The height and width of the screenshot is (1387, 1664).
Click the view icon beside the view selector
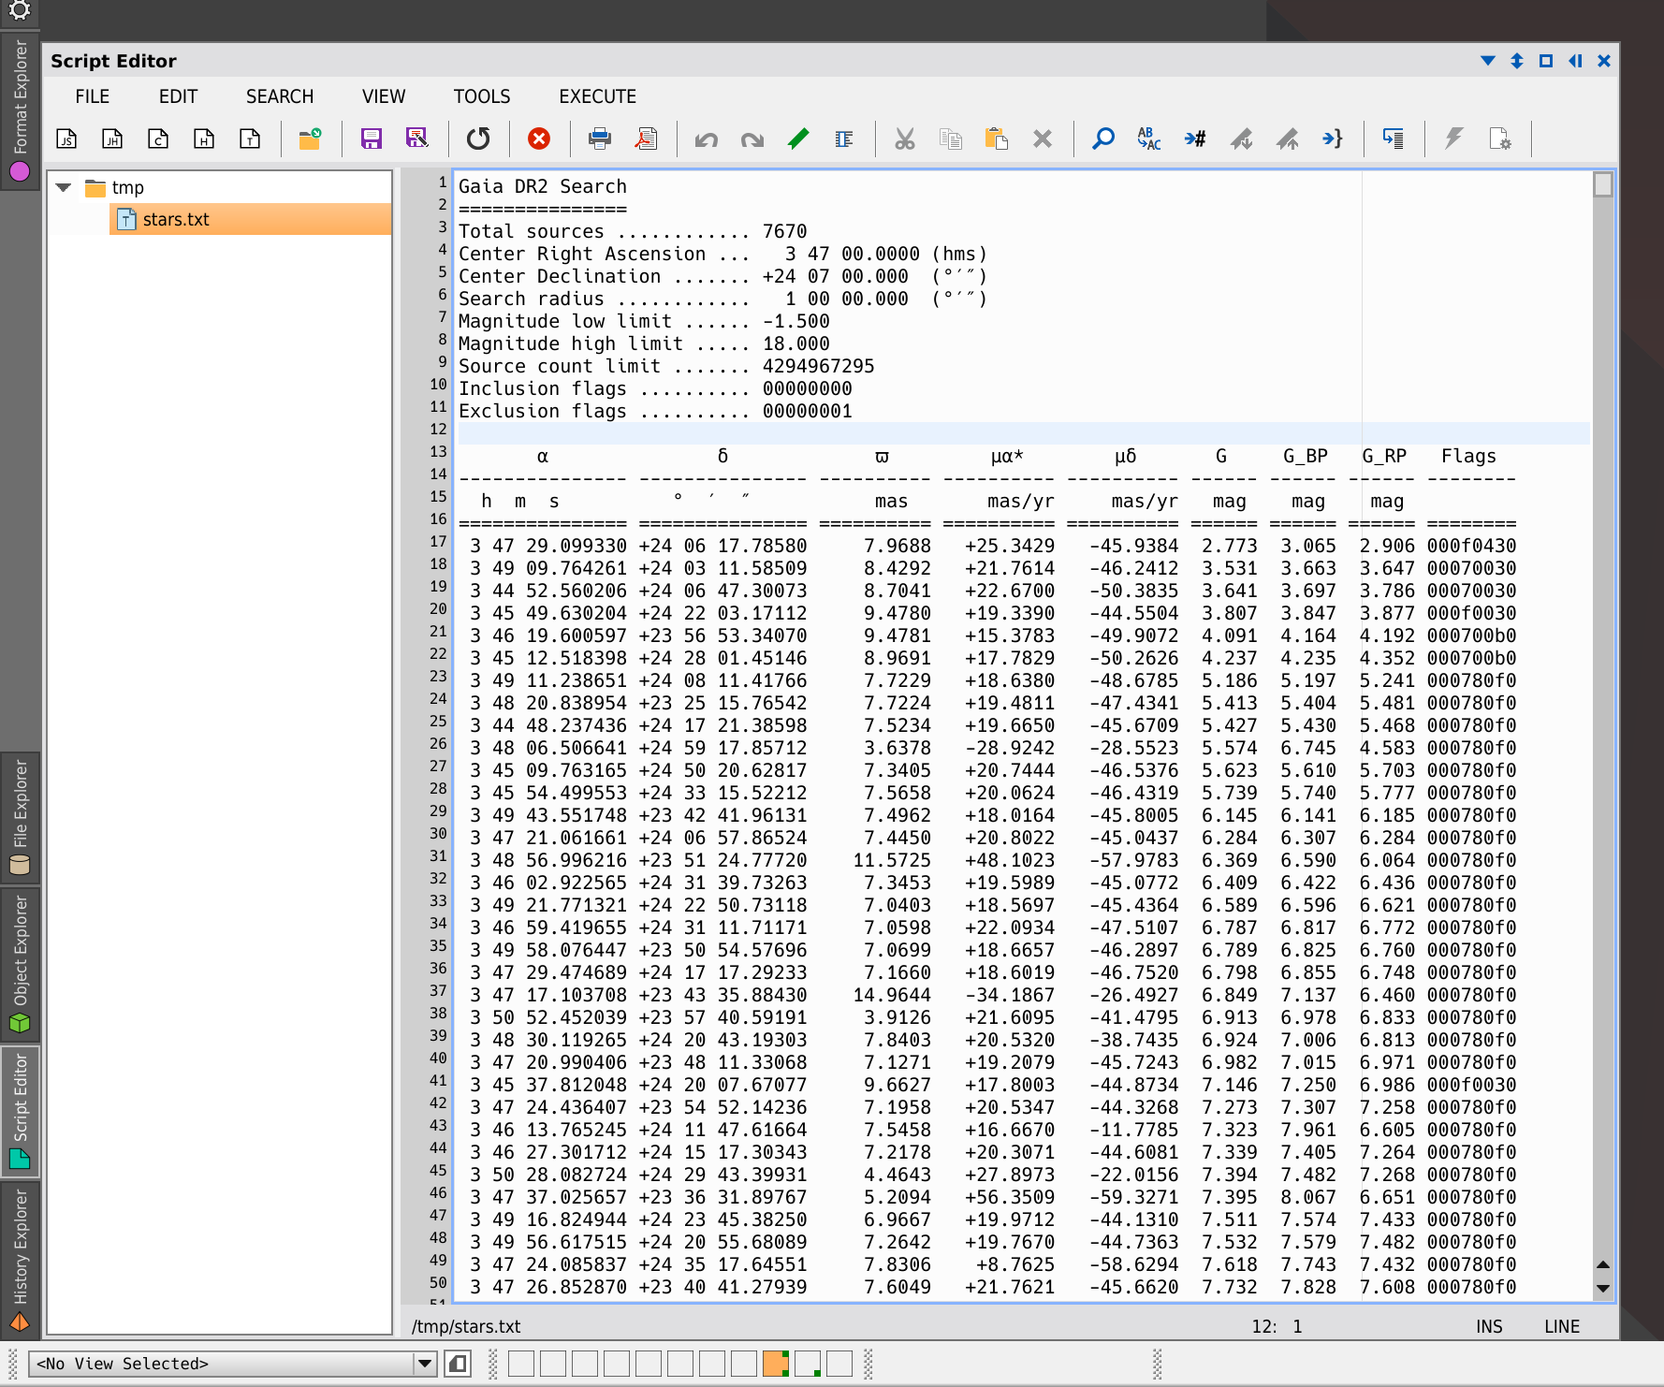pyautogui.click(x=458, y=1364)
